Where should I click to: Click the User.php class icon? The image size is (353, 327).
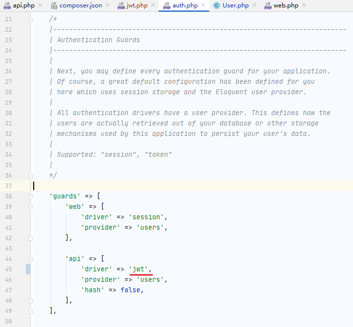217,5
